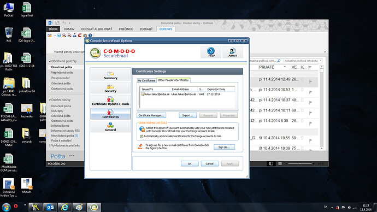This screenshot has height=212, width=377.
Task: Click the Sign Up button
Action: pyautogui.click(x=224, y=147)
